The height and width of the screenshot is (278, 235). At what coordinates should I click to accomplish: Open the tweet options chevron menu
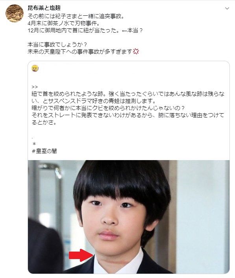click(x=227, y=8)
